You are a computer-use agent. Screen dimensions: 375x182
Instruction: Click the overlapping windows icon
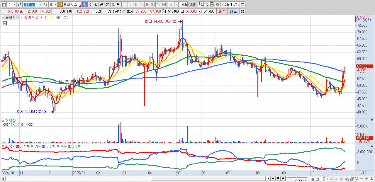point(317,179)
